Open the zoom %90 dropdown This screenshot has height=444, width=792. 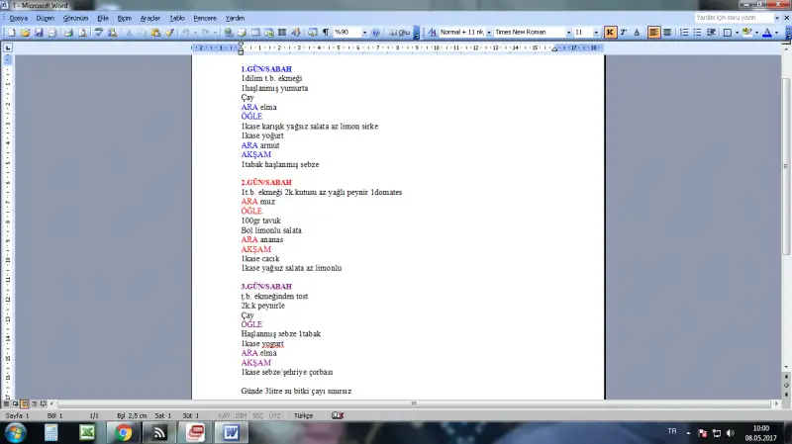[363, 33]
